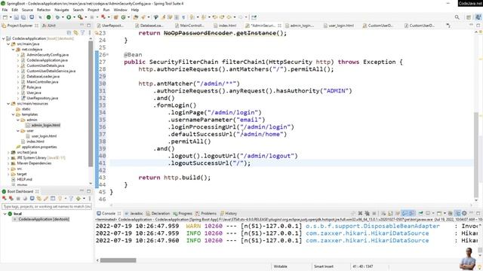The width and height of the screenshot is (483, 271).
Task: Switch to the MainControll... editor tab
Action: tap(189, 26)
